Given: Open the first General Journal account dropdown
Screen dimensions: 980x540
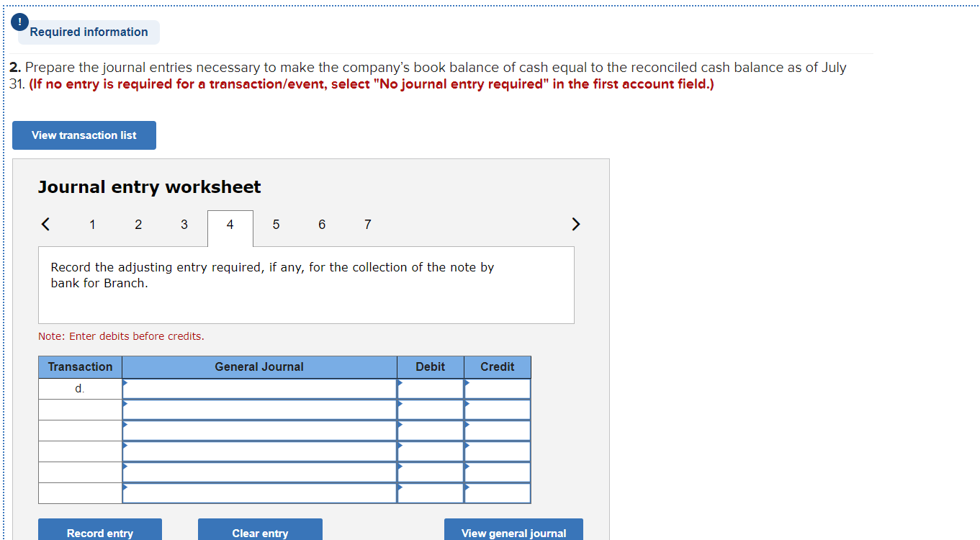Looking at the screenshot, I should (x=259, y=388).
